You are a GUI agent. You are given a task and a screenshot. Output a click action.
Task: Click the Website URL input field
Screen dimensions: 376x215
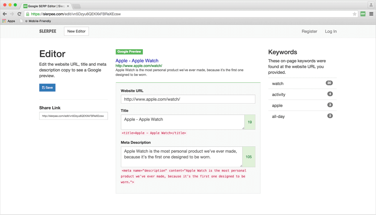point(188,99)
